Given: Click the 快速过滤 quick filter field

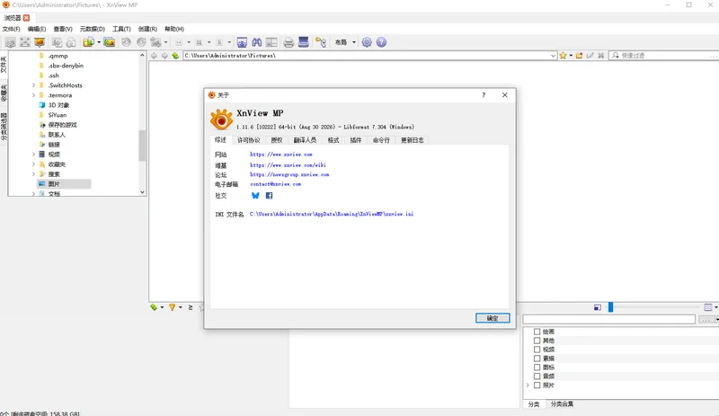Looking at the screenshot, I should [x=664, y=56].
